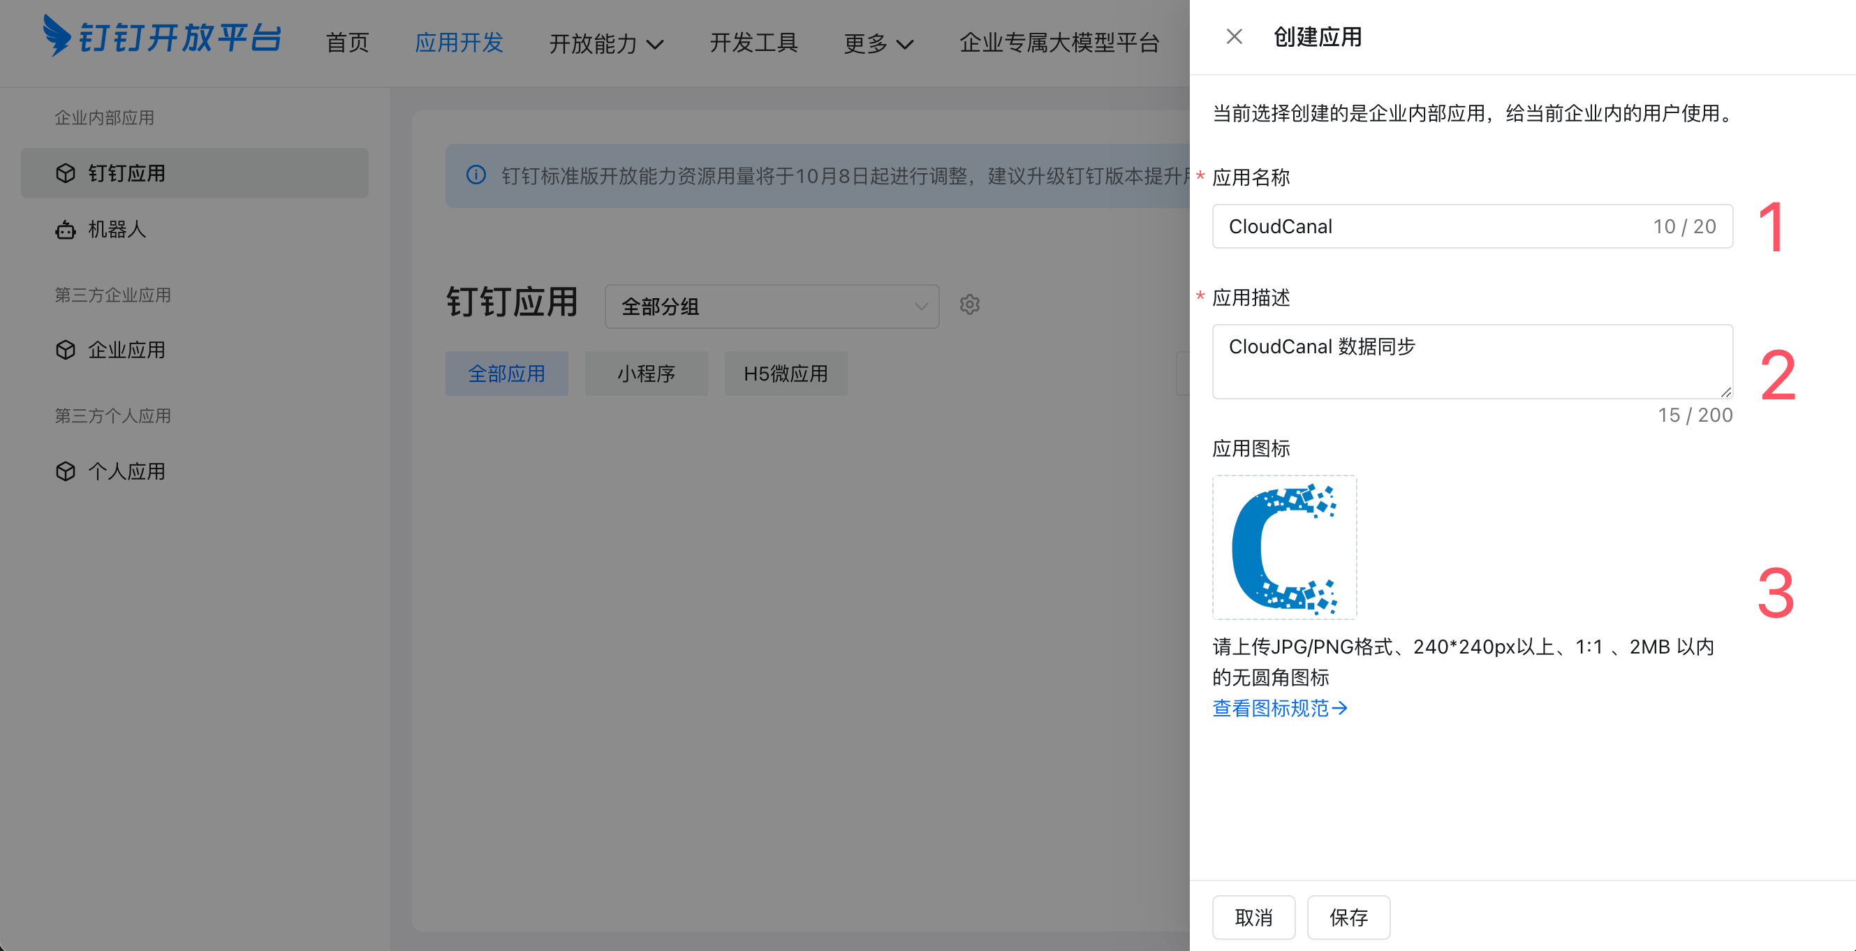
Task: Expand the 更多 menu
Action: pyautogui.click(x=878, y=43)
